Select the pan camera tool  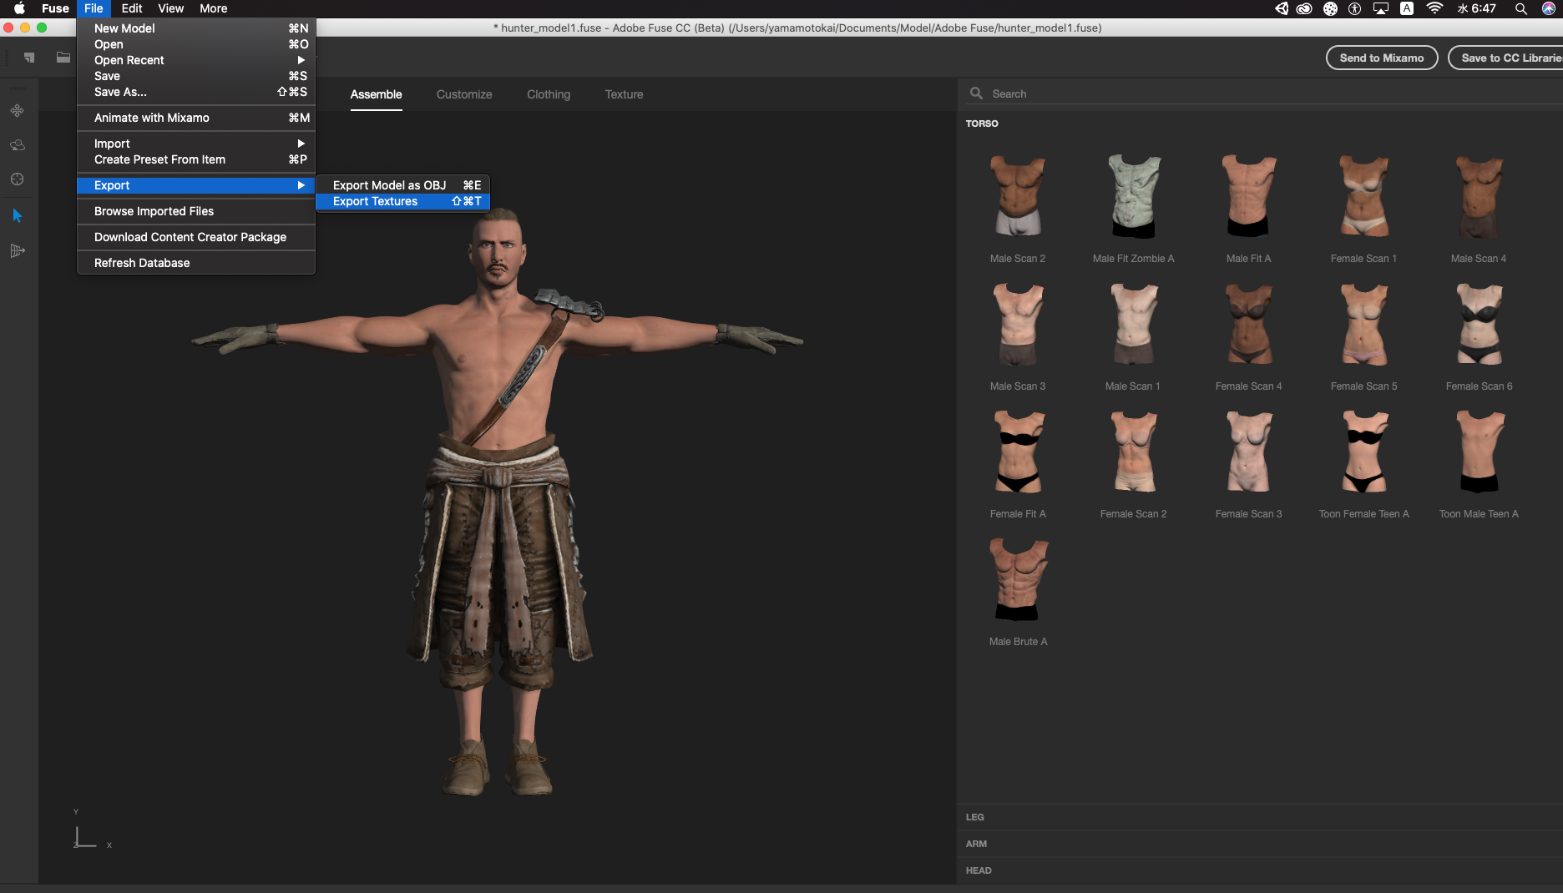coord(17,111)
